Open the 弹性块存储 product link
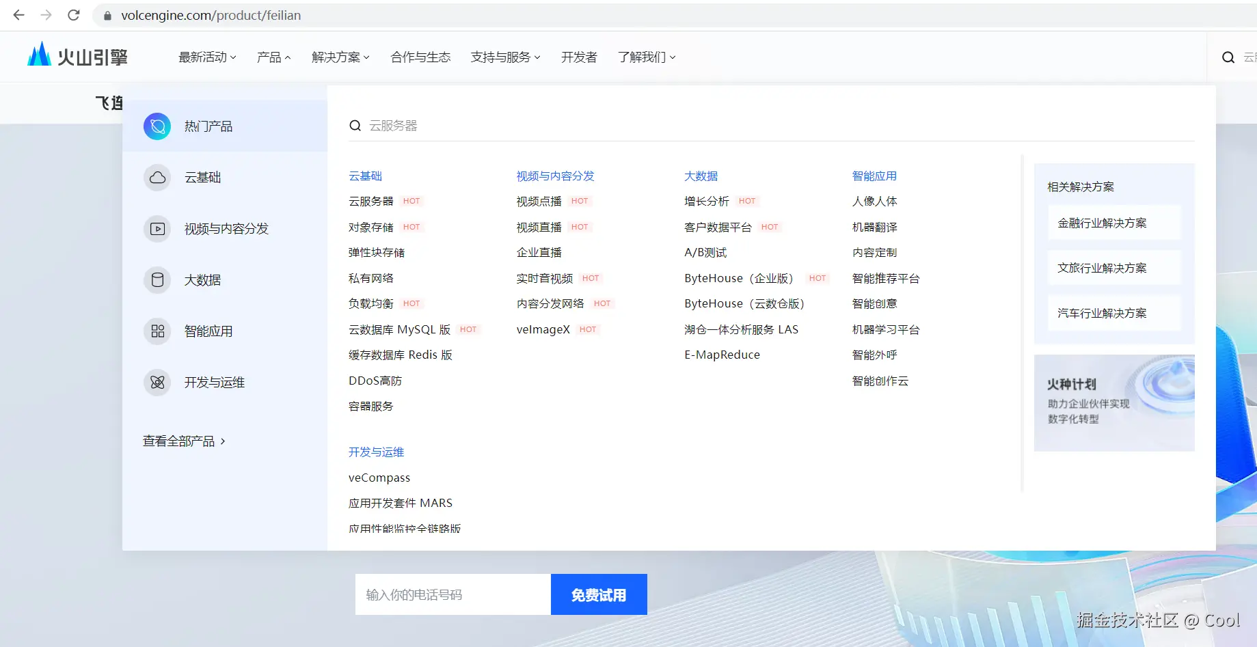Viewport: 1257px width, 647px height. (377, 252)
